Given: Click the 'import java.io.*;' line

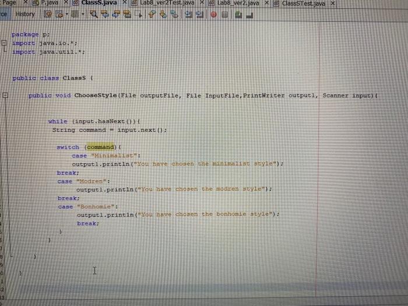Looking at the screenshot, I should (44, 43).
